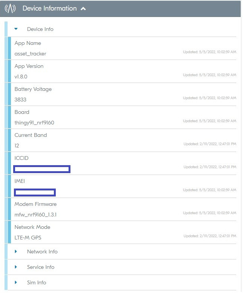Open the Service Info section label
The width and height of the screenshot is (243, 293).
click(41, 267)
